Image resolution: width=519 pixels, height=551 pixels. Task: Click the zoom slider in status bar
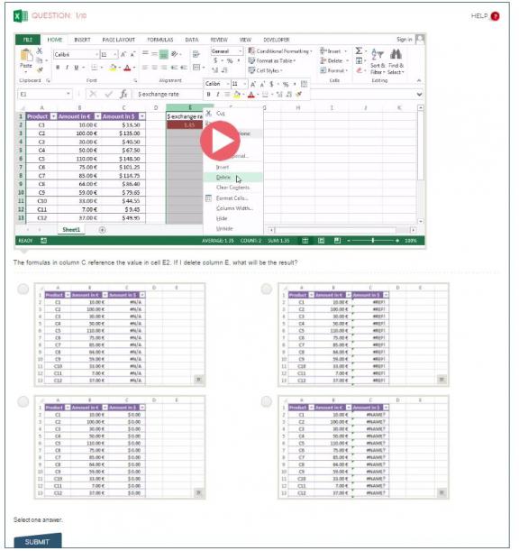coord(372,241)
